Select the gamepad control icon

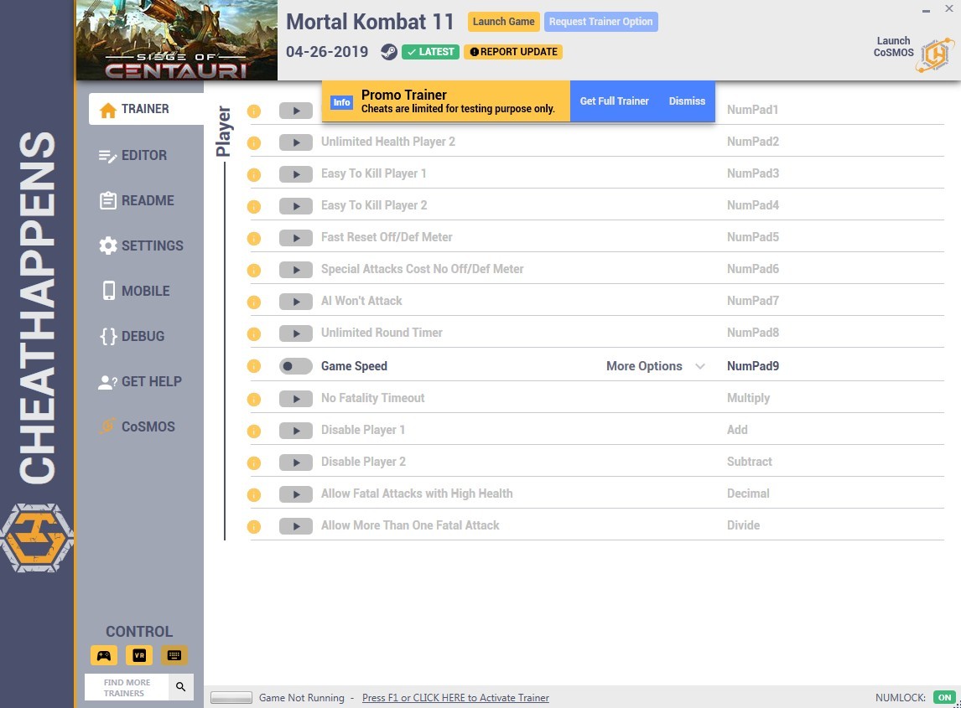coord(104,655)
